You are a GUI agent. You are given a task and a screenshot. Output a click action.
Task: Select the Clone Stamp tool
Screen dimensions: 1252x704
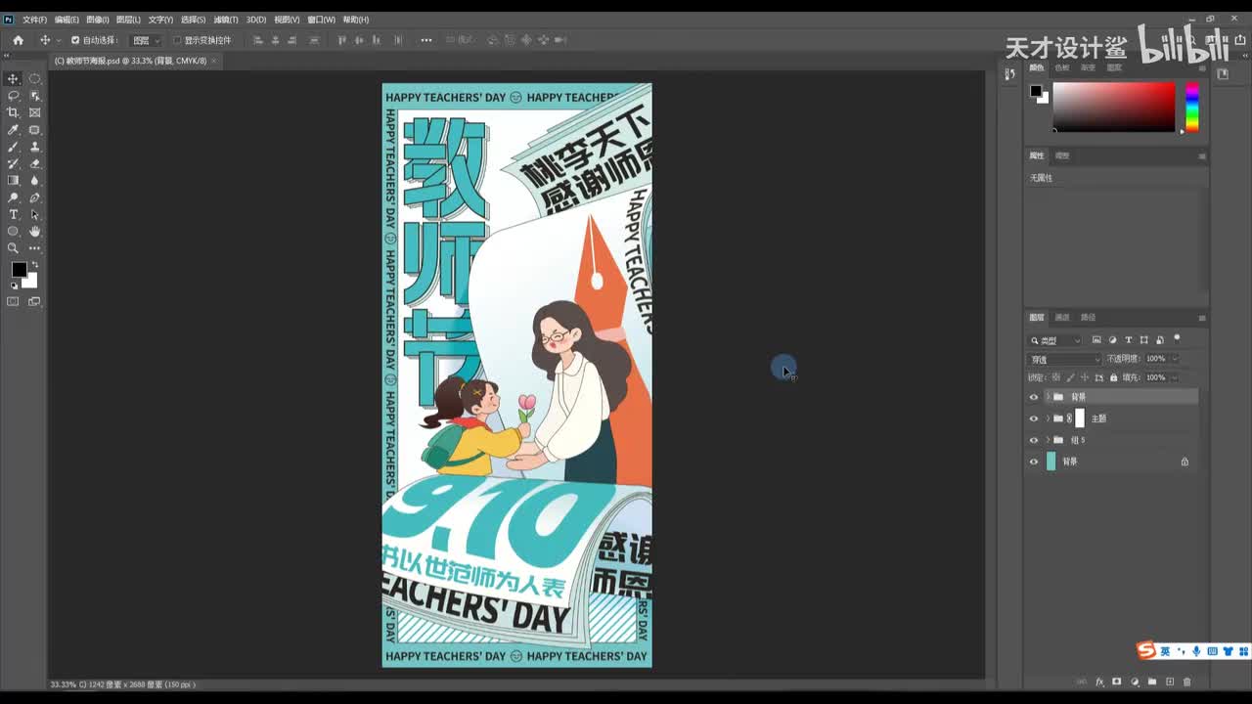(x=35, y=147)
